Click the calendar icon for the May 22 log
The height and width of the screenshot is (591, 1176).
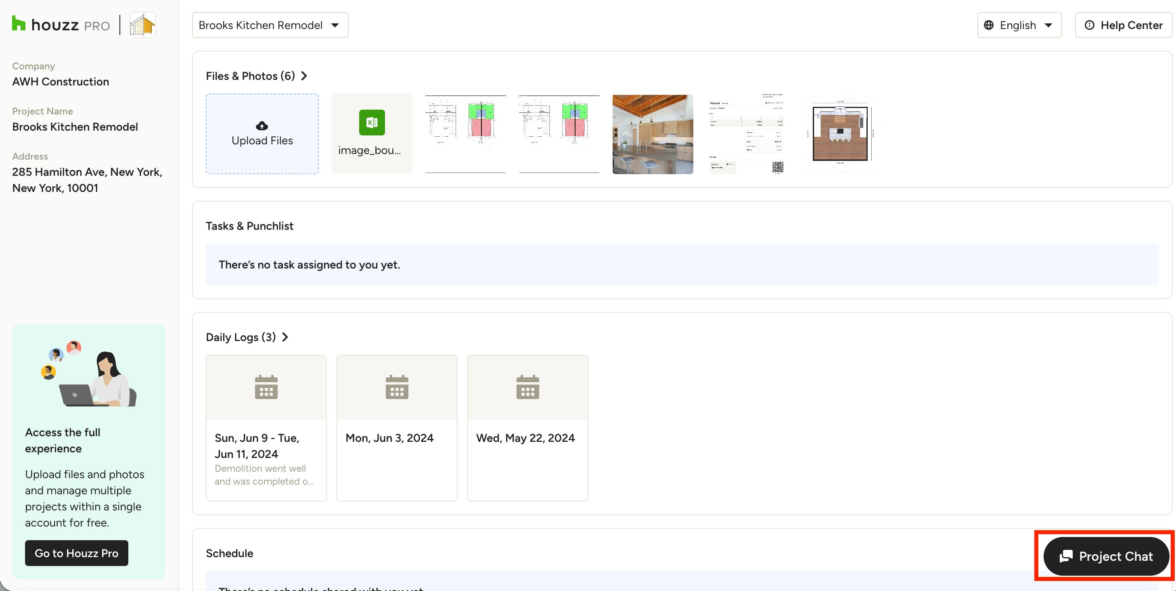pyautogui.click(x=527, y=387)
